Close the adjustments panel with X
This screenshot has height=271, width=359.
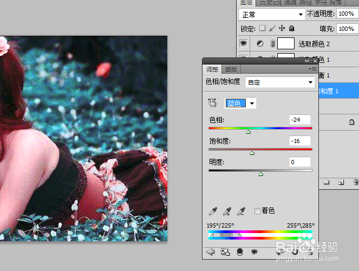315,61
